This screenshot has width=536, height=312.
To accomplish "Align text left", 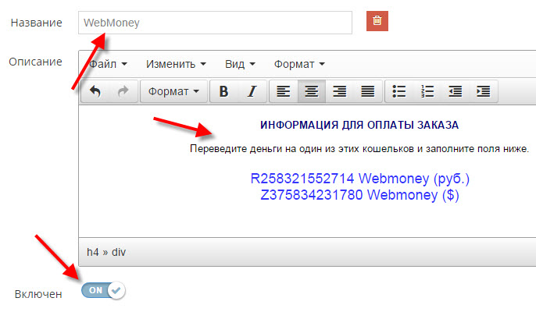I will tap(284, 91).
